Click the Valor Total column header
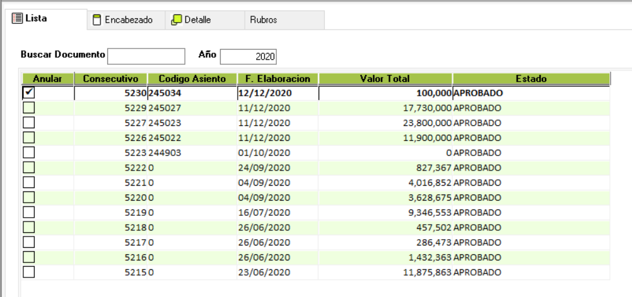The width and height of the screenshot is (632, 297). click(385, 79)
